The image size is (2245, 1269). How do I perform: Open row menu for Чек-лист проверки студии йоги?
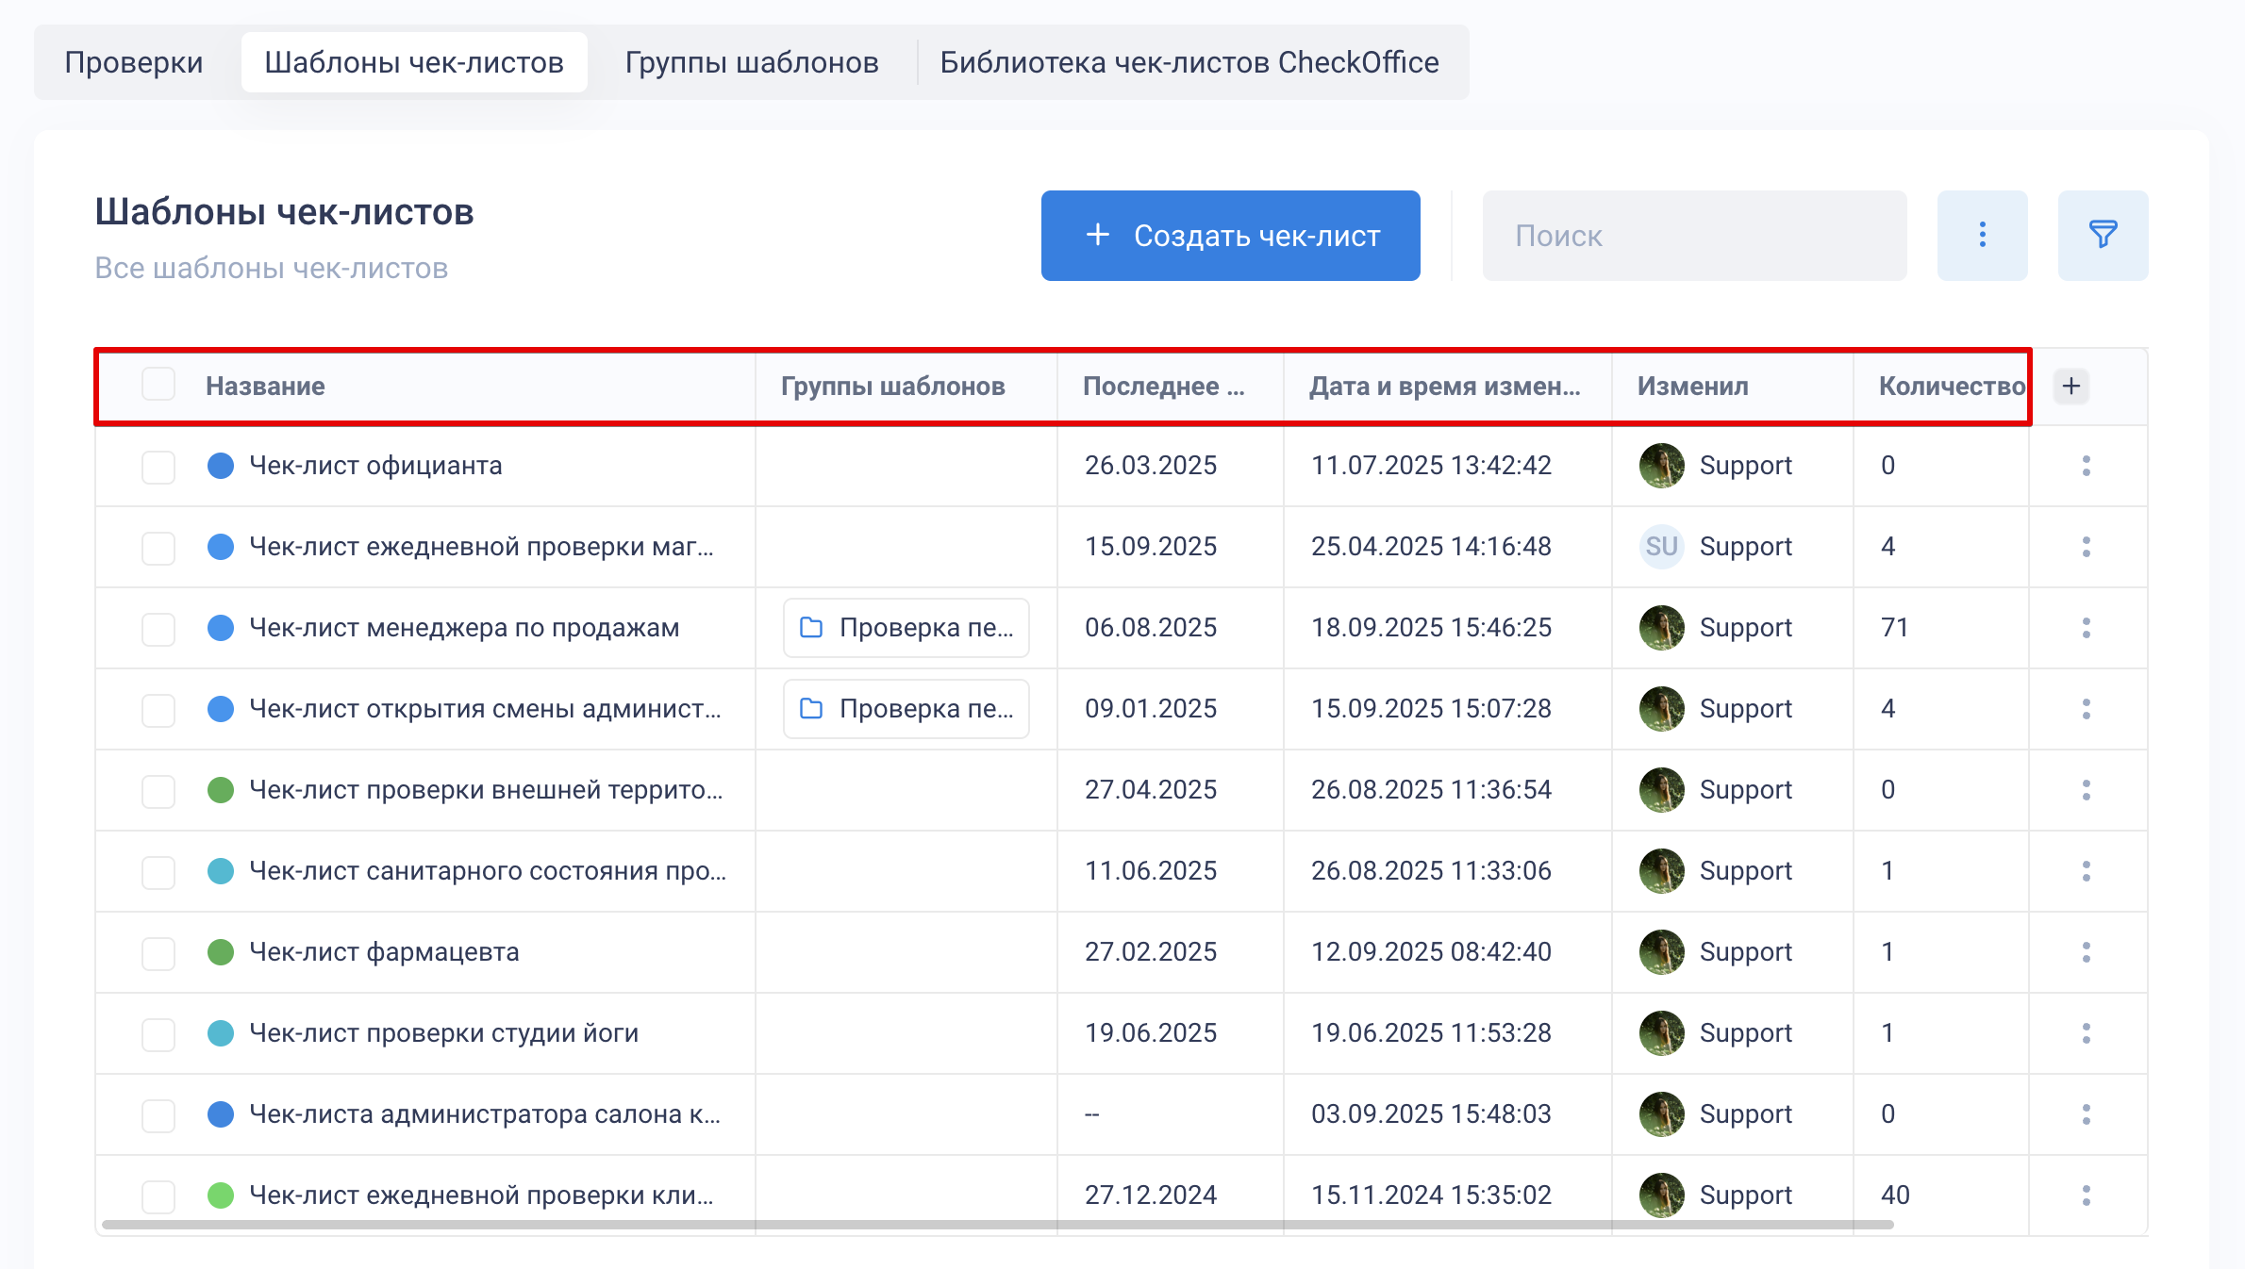[x=2086, y=1033]
